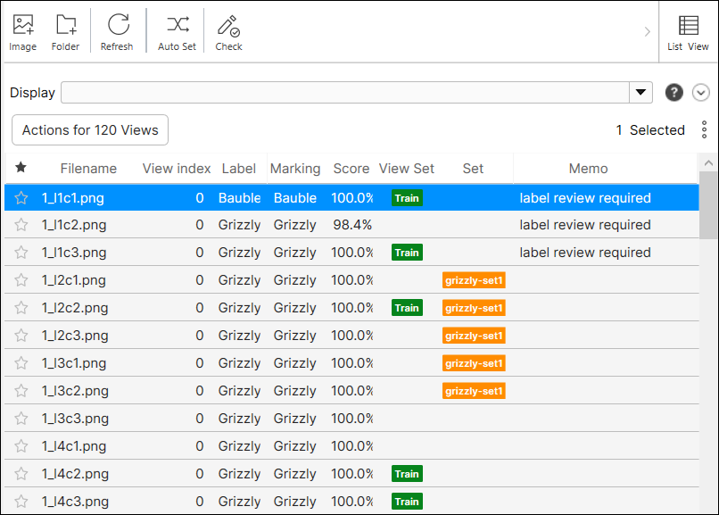
Task: Click the Check tool icon
Action: (x=228, y=26)
